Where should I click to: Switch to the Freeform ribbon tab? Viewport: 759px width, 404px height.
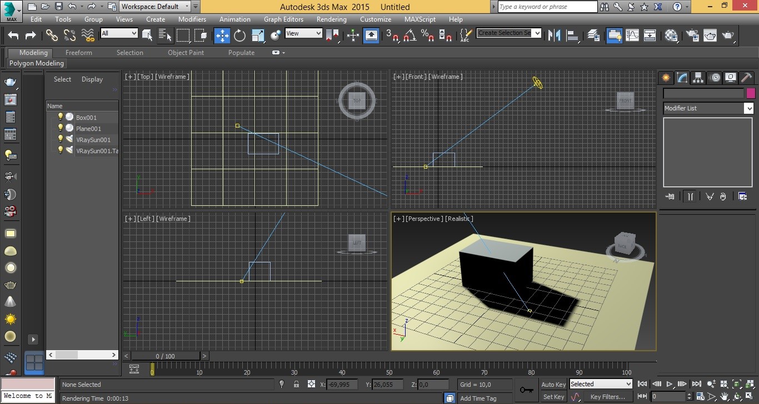tap(78, 53)
